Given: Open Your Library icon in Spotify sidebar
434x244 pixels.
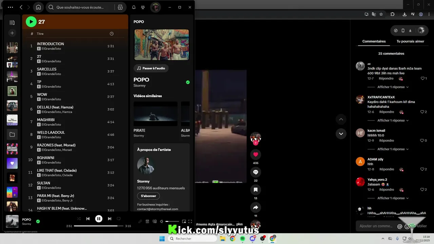Looking at the screenshot, I should point(12,22).
